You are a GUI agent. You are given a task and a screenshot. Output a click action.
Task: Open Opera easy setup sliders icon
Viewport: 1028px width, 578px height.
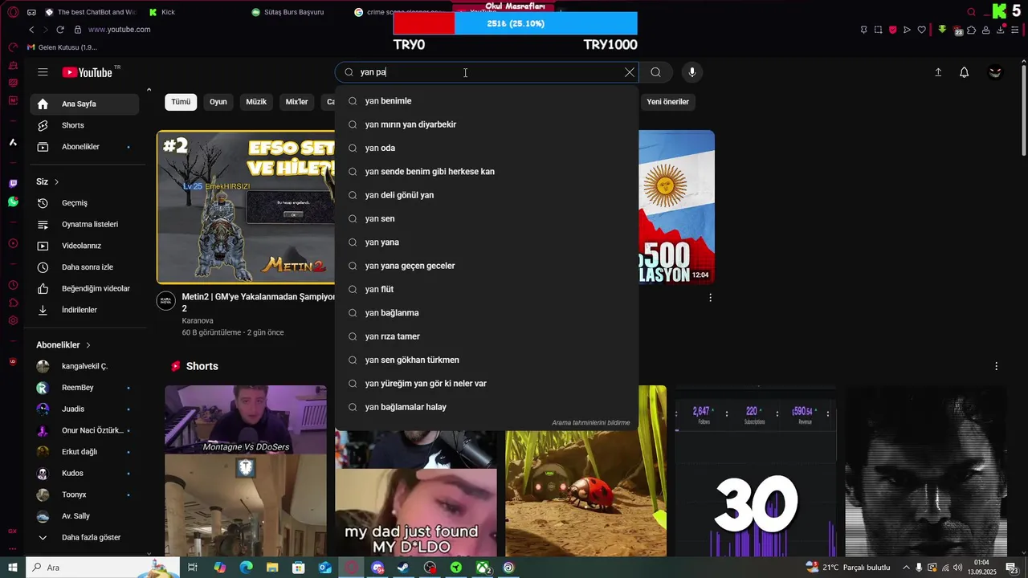pos(1016,30)
